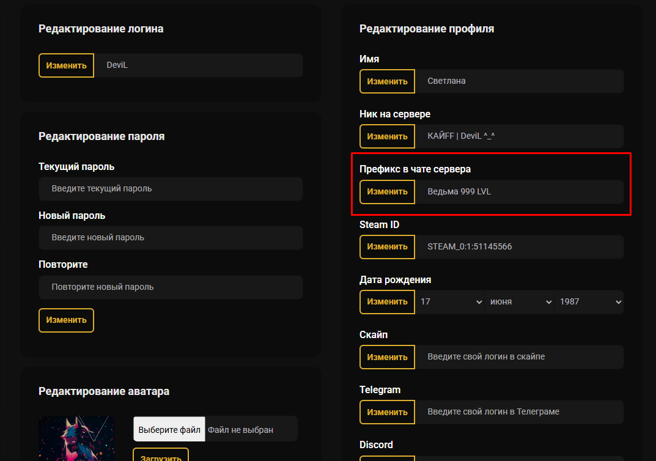Click into the Введите новый пароль field
Screen dimensions: 656x461
[x=171, y=238]
